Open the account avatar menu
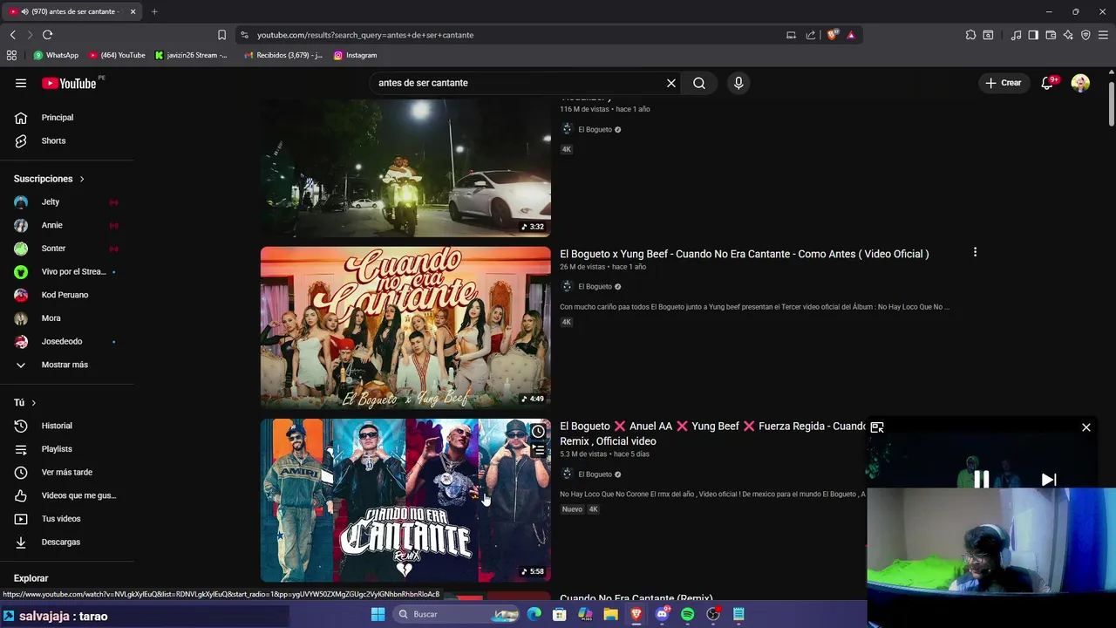Viewport: 1116px width, 628px height. pyautogui.click(x=1080, y=83)
